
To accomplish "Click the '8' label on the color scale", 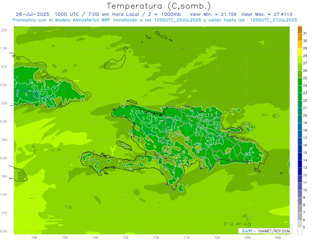I will (x=304, y=205).
